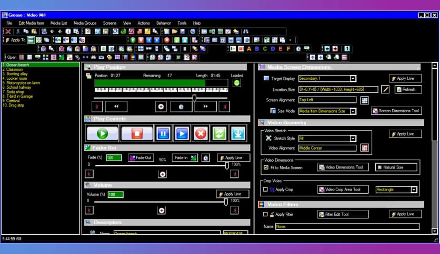Open the File menu
The image size is (440, 254).
[x=9, y=23]
